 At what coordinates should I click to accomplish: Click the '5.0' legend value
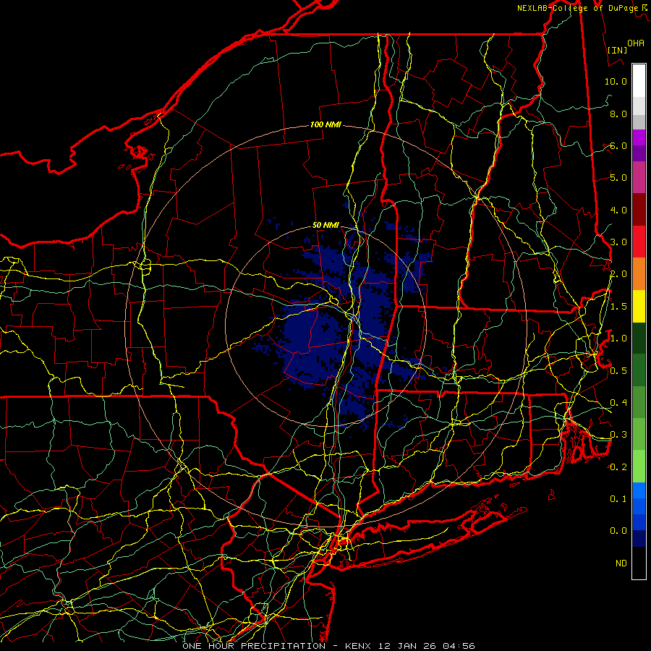click(618, 178)
